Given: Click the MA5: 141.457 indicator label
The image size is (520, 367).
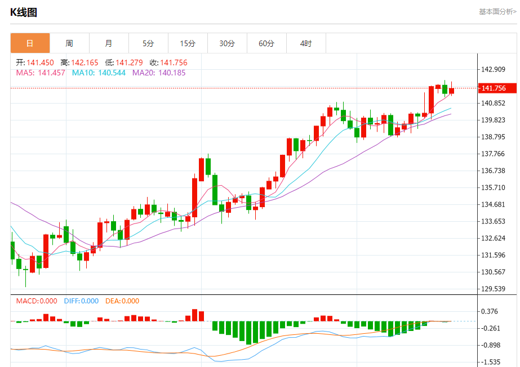Looking at the screenshot, I should 41,73.
